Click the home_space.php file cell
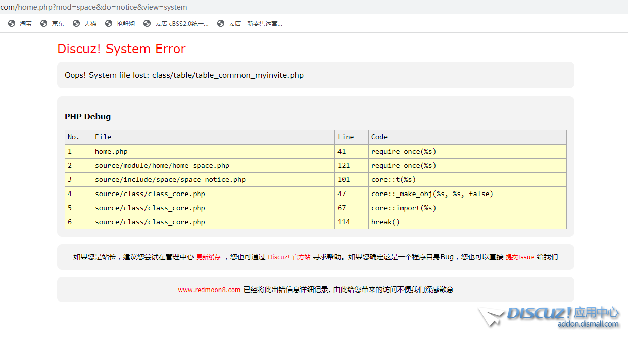This screenshot has width=628, height=337. point(162,166)
